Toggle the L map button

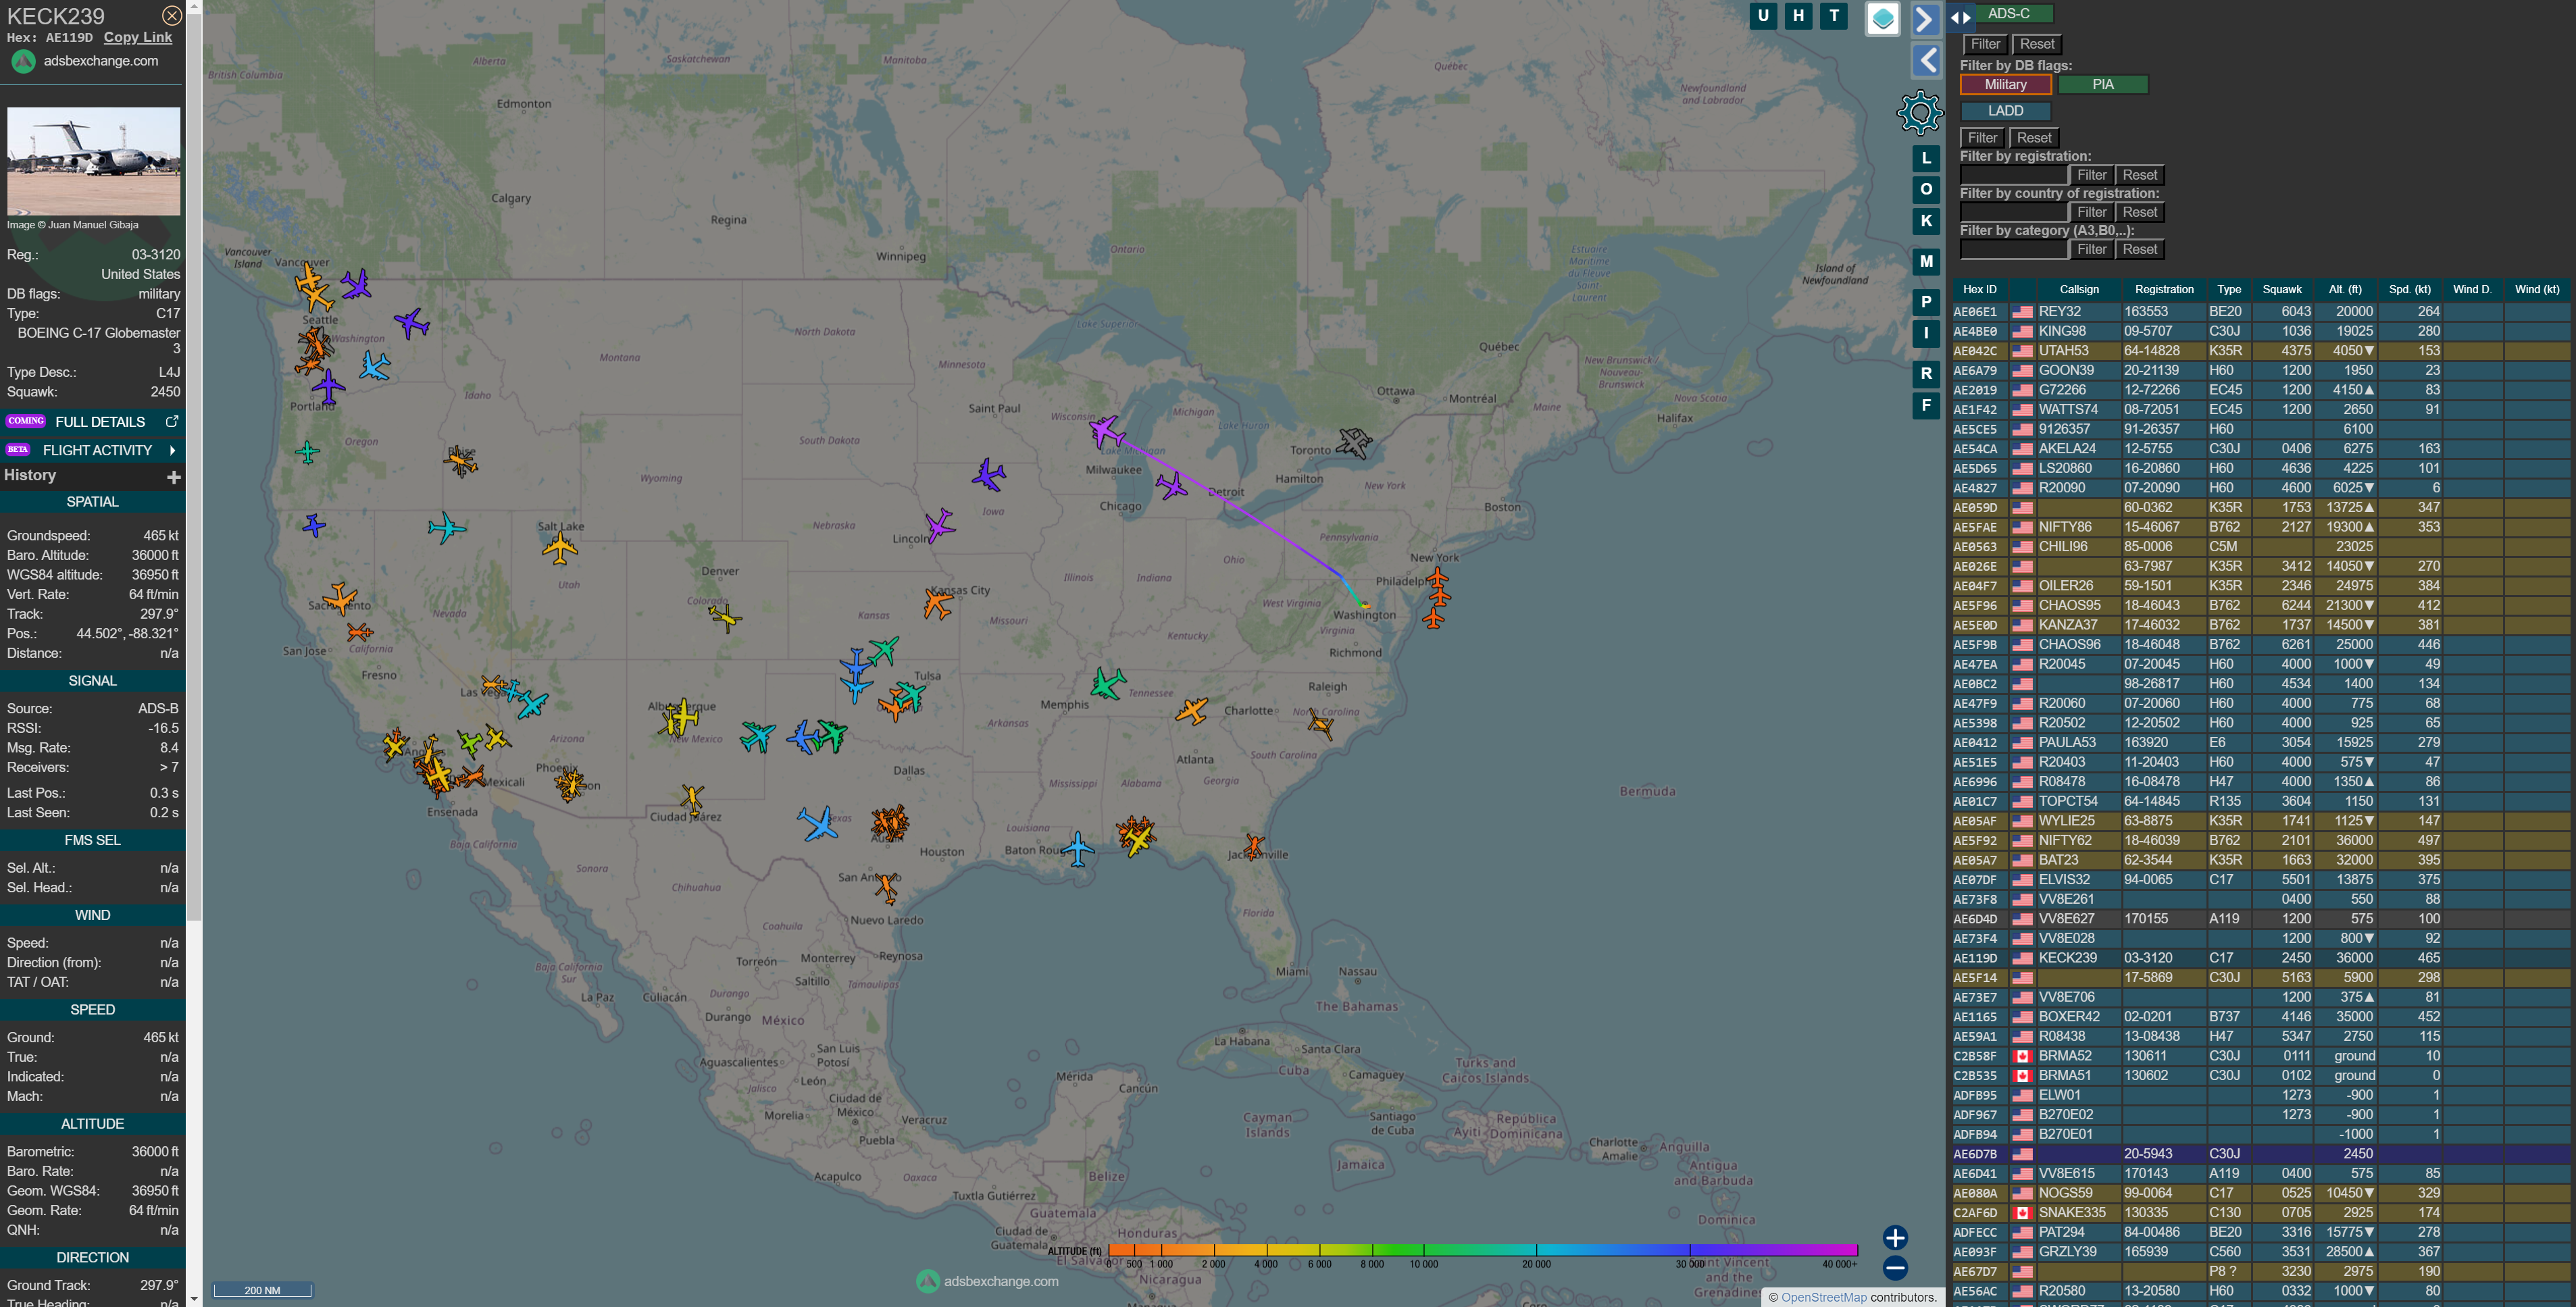1926,158
